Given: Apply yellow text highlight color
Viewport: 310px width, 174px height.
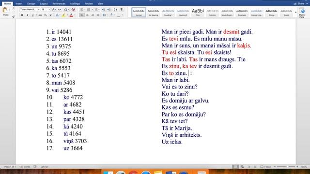Looking at the screenshot, I should click(x=63, y=15).
